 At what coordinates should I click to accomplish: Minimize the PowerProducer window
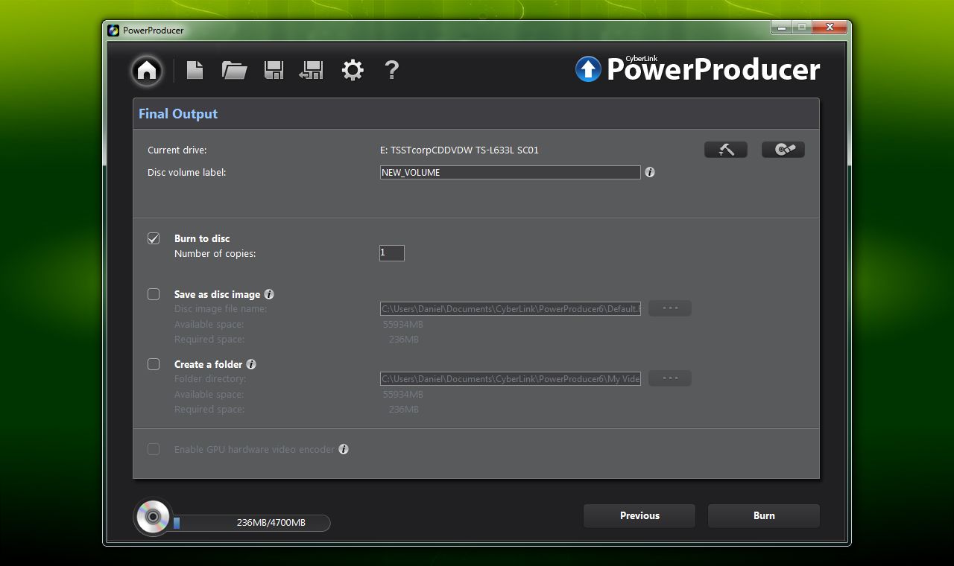(781, 28)
